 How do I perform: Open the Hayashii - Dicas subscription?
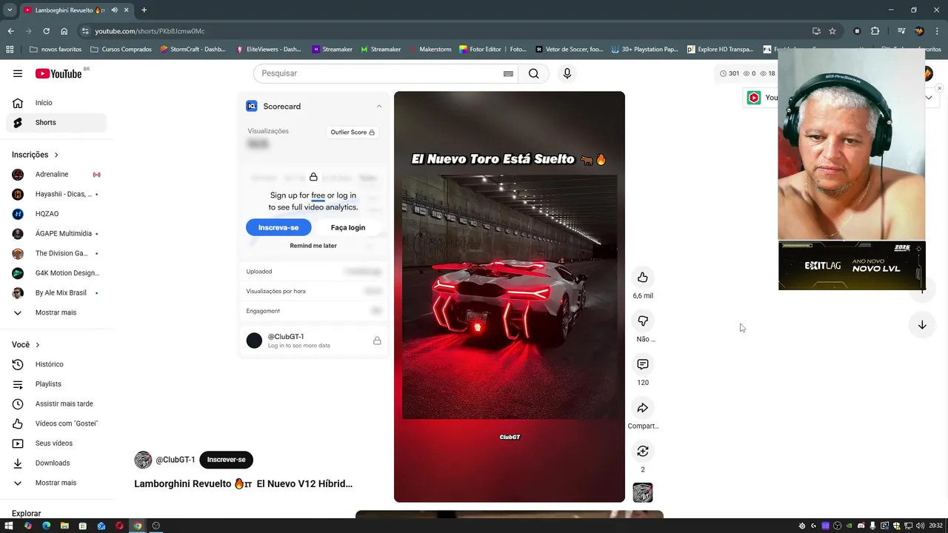(56, 194)
